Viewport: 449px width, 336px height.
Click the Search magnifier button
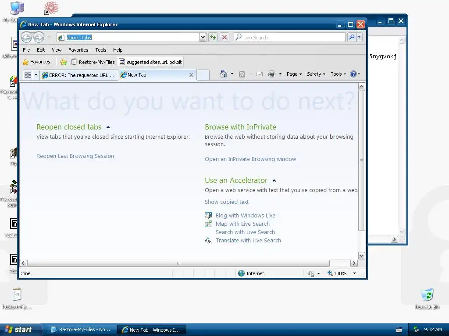click(352, 37)
